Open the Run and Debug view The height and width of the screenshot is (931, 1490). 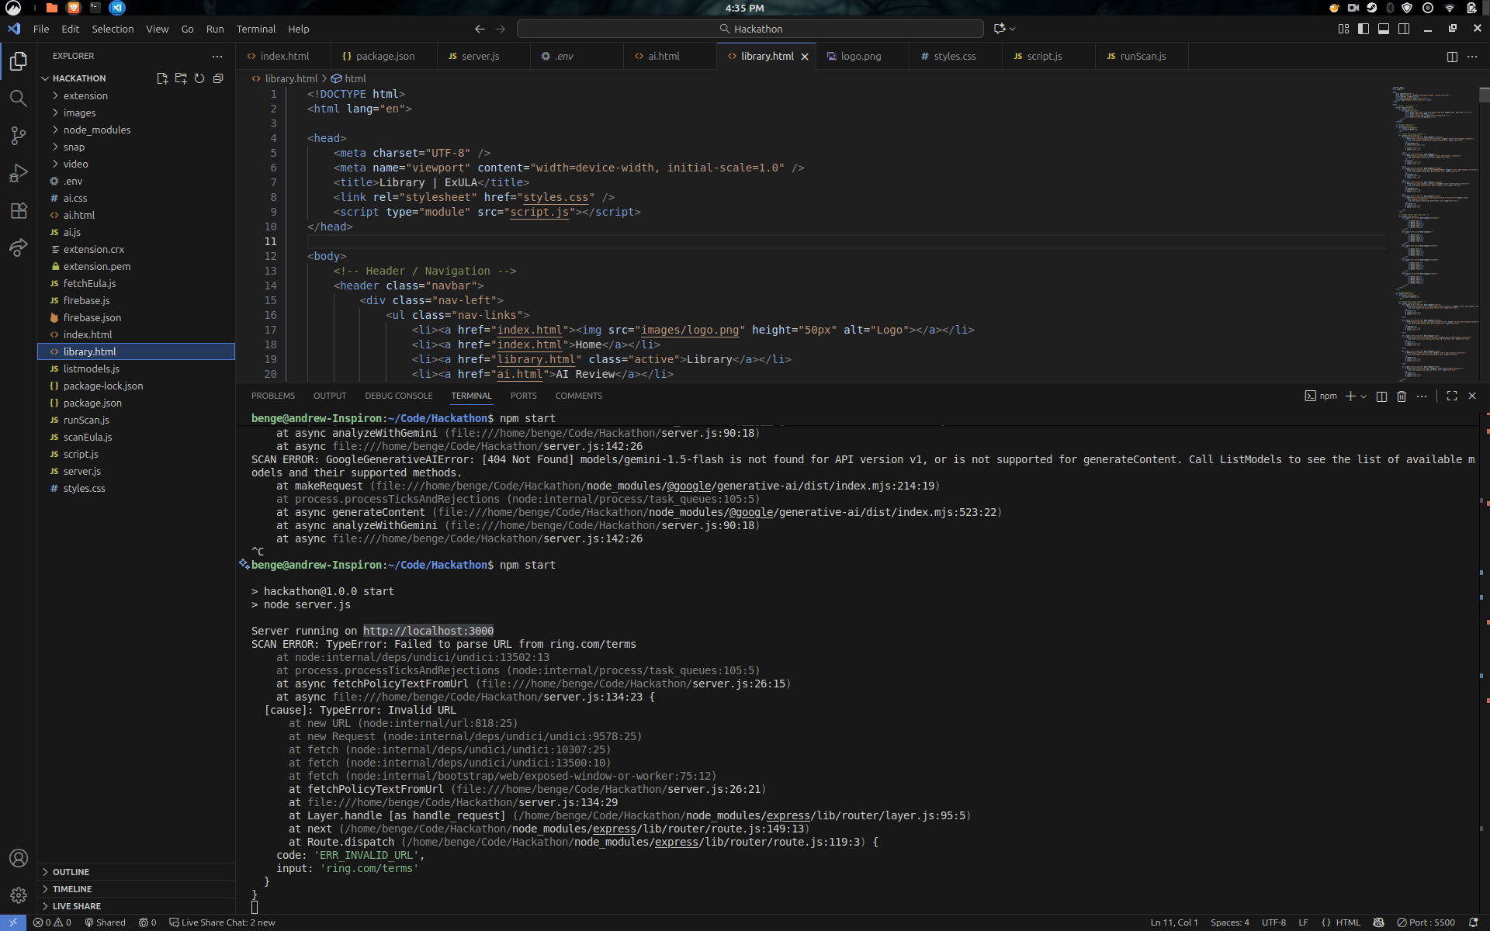click(18, 173)
